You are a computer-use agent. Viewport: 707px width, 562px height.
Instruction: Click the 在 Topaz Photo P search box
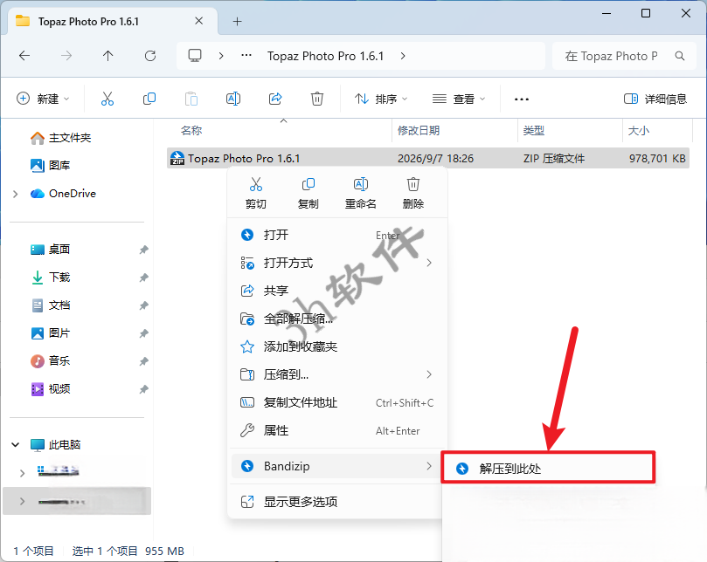click(x=624, y=56)
